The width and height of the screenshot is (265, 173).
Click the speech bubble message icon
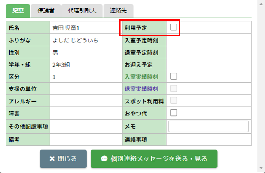click(x=104, y=159)
